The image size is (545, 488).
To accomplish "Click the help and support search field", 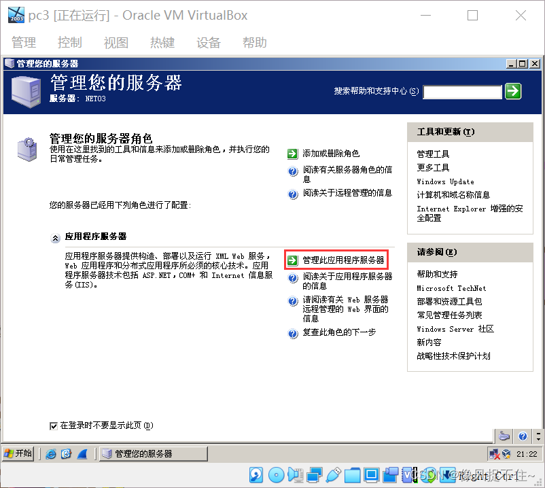I will pyautogui.click(x=462, y=92).
